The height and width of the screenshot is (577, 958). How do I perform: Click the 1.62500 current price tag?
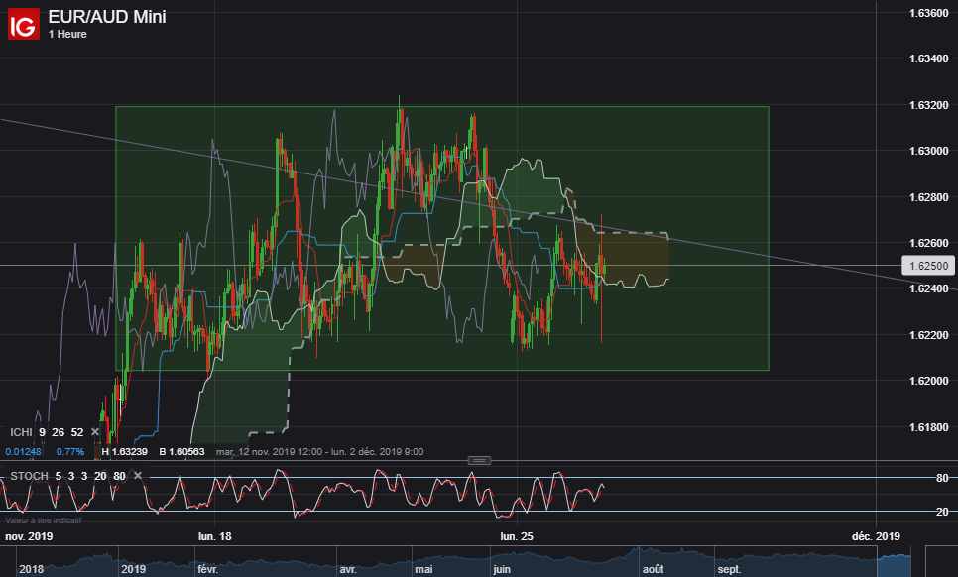click(x=928, y=266)
